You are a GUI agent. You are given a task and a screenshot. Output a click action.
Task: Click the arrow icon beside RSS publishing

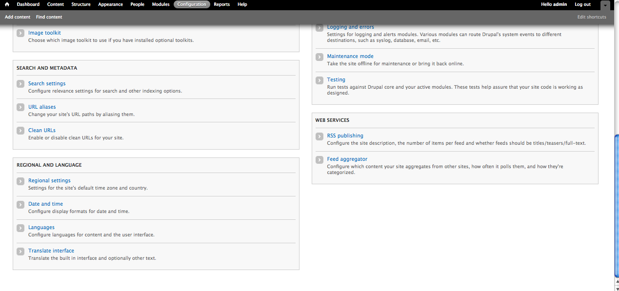pos(319,136)
